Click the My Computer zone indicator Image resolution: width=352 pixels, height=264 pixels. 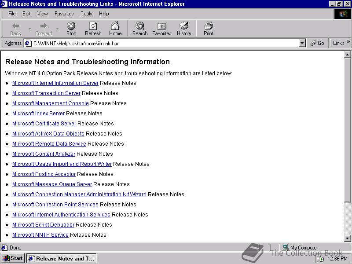tap(300, 248)
